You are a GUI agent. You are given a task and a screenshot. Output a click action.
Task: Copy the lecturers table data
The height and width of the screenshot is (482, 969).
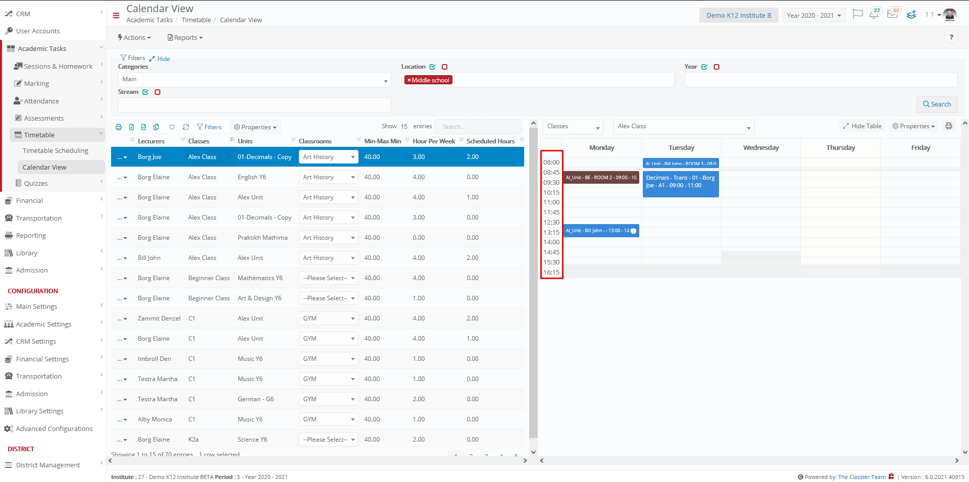click(156, 127)
